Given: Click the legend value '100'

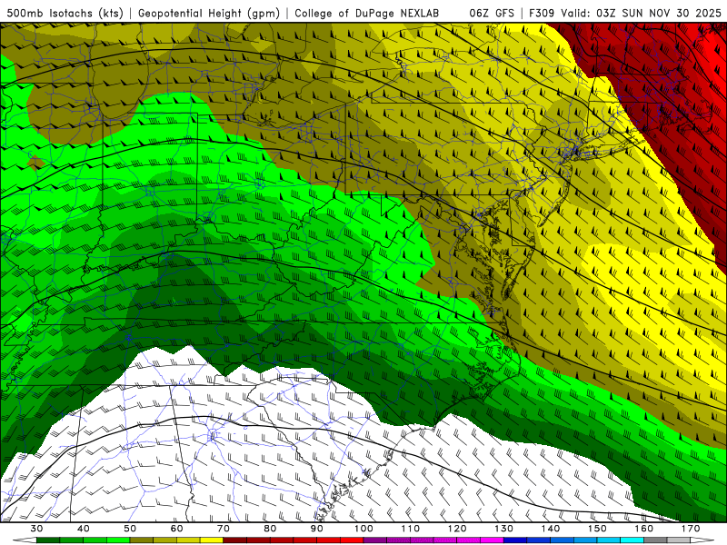Looking at the screenshot, I should point(364,529).
